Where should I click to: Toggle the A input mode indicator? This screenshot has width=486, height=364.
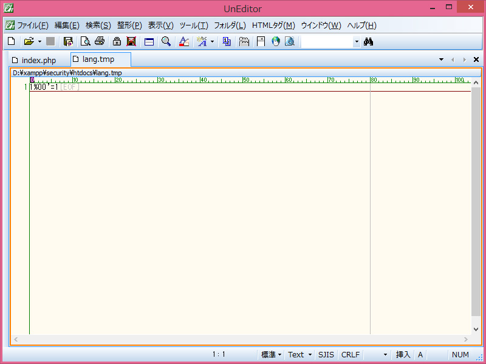coord(420,354)
